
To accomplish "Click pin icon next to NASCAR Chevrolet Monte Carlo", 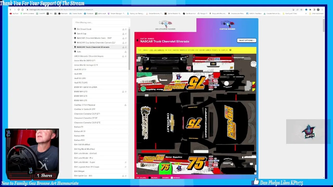I will tap(75, 38).
